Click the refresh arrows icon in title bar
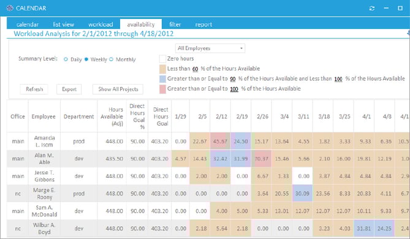The height and width of the screenshot is (239, 410). coord(372,9)
